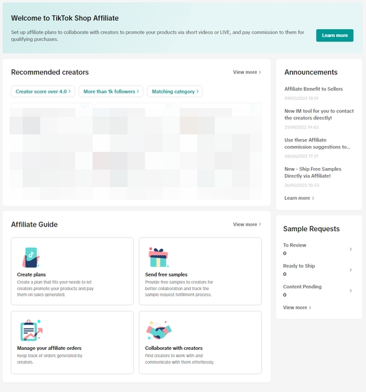Viewport: 366px width, 392px height.
Task: Click the Recommended creators heading
Action: click(x=50, y=72)
